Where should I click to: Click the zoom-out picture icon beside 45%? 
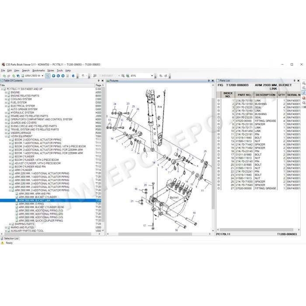(123, 76)
